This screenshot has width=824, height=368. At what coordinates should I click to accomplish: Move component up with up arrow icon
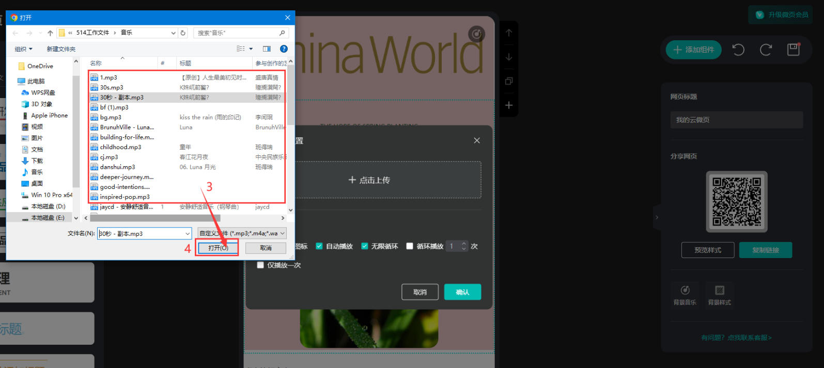tap(509, 33)
